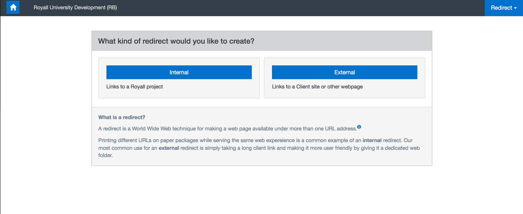This screenshot has height=214, width=523.
Task: Click the Redirect chevron in the top bar
Action: (x=515, y=8)
